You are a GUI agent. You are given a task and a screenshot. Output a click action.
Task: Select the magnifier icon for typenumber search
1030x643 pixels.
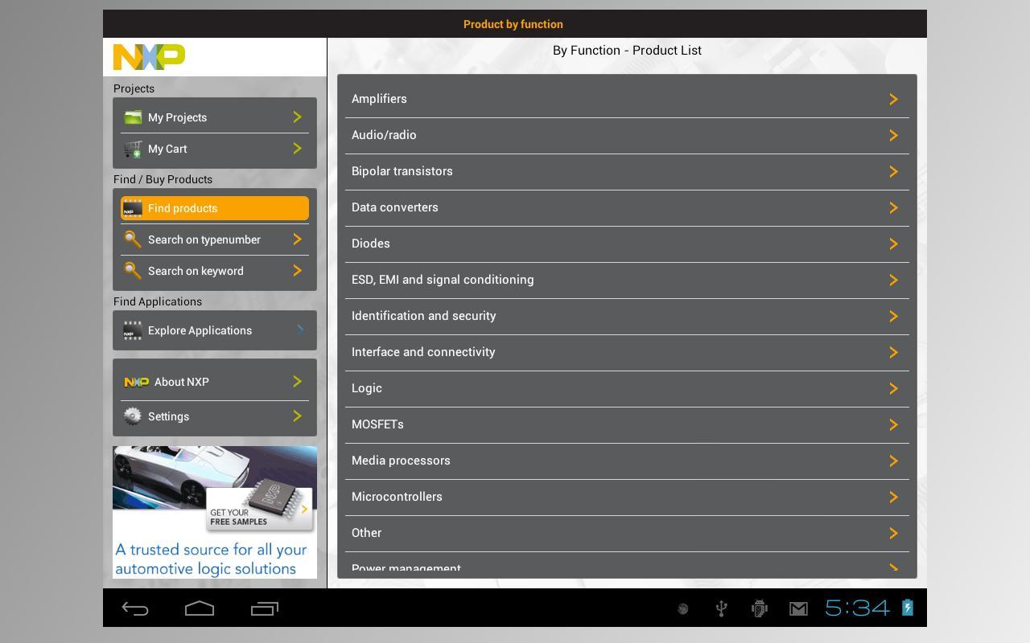click(x=134, y=239)
